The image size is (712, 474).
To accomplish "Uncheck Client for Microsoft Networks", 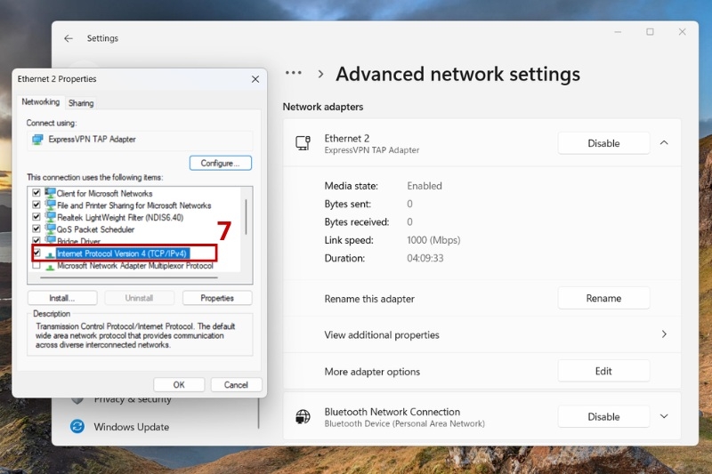I will click(x=36, y=193).
